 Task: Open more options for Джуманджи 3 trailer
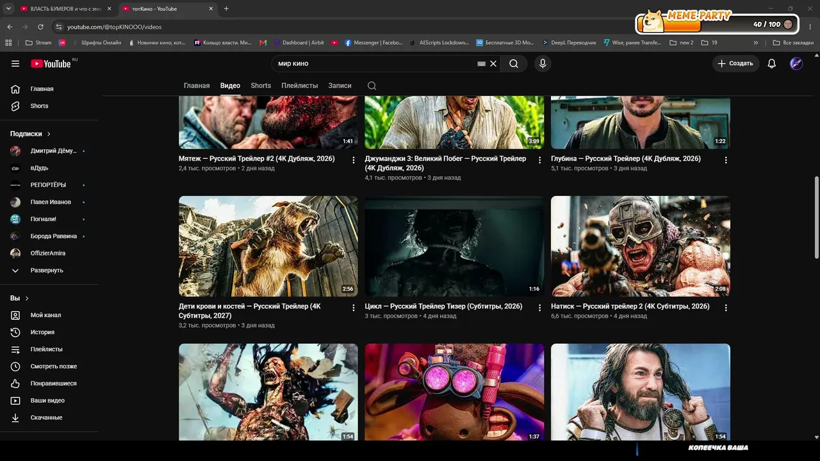point(539,160)
